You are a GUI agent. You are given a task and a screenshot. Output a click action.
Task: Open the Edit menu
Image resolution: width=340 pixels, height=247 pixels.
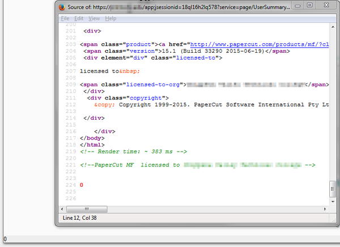[x=78, y=19]
